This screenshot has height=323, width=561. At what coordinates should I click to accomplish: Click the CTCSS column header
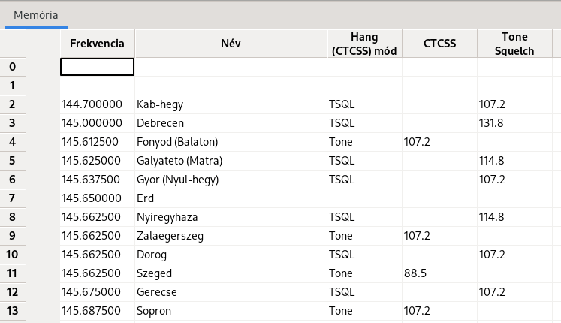pos(439,44)
